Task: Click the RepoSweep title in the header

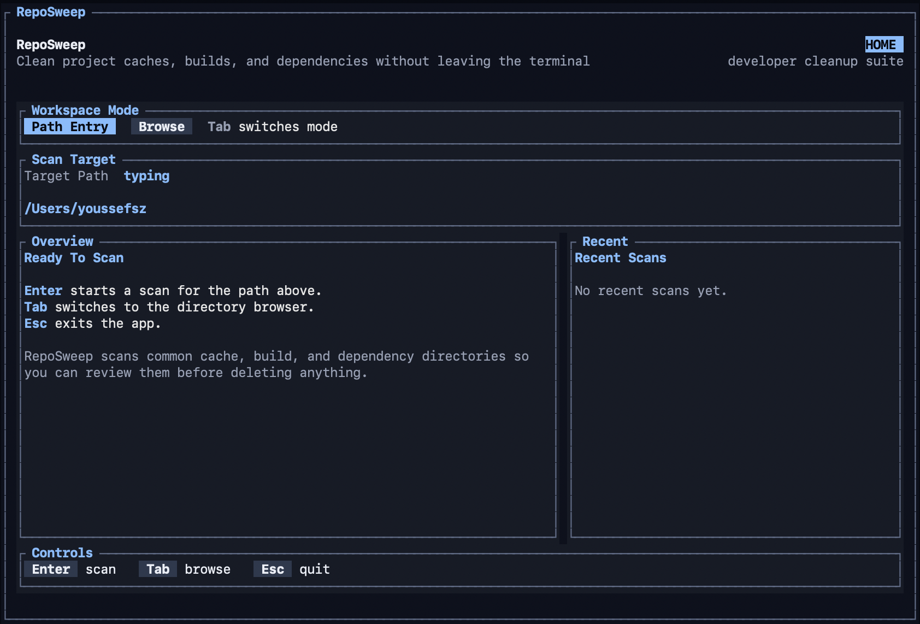Action: click(51, 44)
